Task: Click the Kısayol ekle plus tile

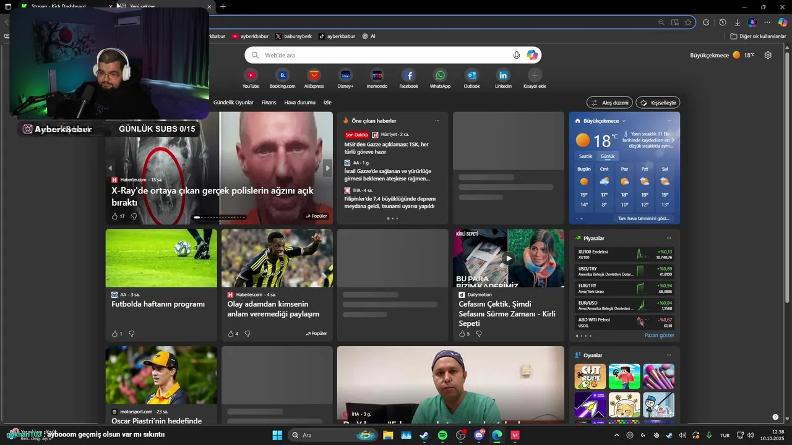Action: click(x=535, y=75)
